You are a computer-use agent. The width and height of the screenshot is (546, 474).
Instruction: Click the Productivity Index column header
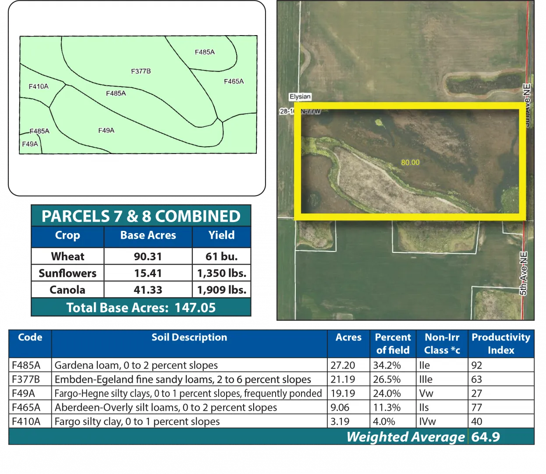[500, 344]
